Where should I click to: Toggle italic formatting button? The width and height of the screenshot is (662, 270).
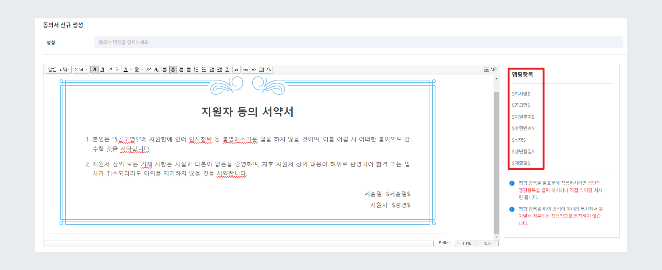[x=110, y=69]
